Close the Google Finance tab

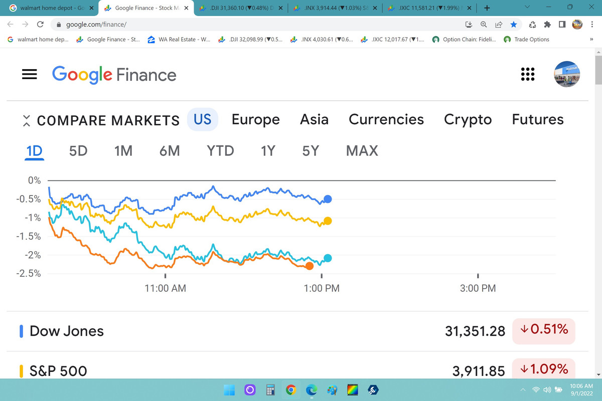click(186, 8)
